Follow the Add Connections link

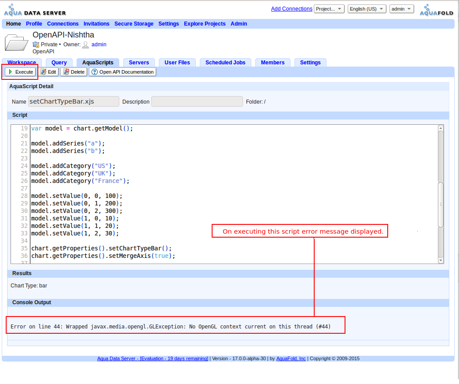[x=292, y=9]
